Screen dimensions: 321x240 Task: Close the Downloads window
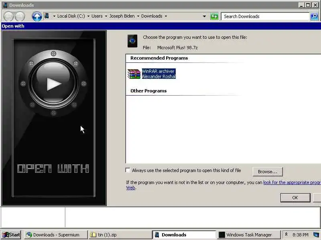(315, 5)
